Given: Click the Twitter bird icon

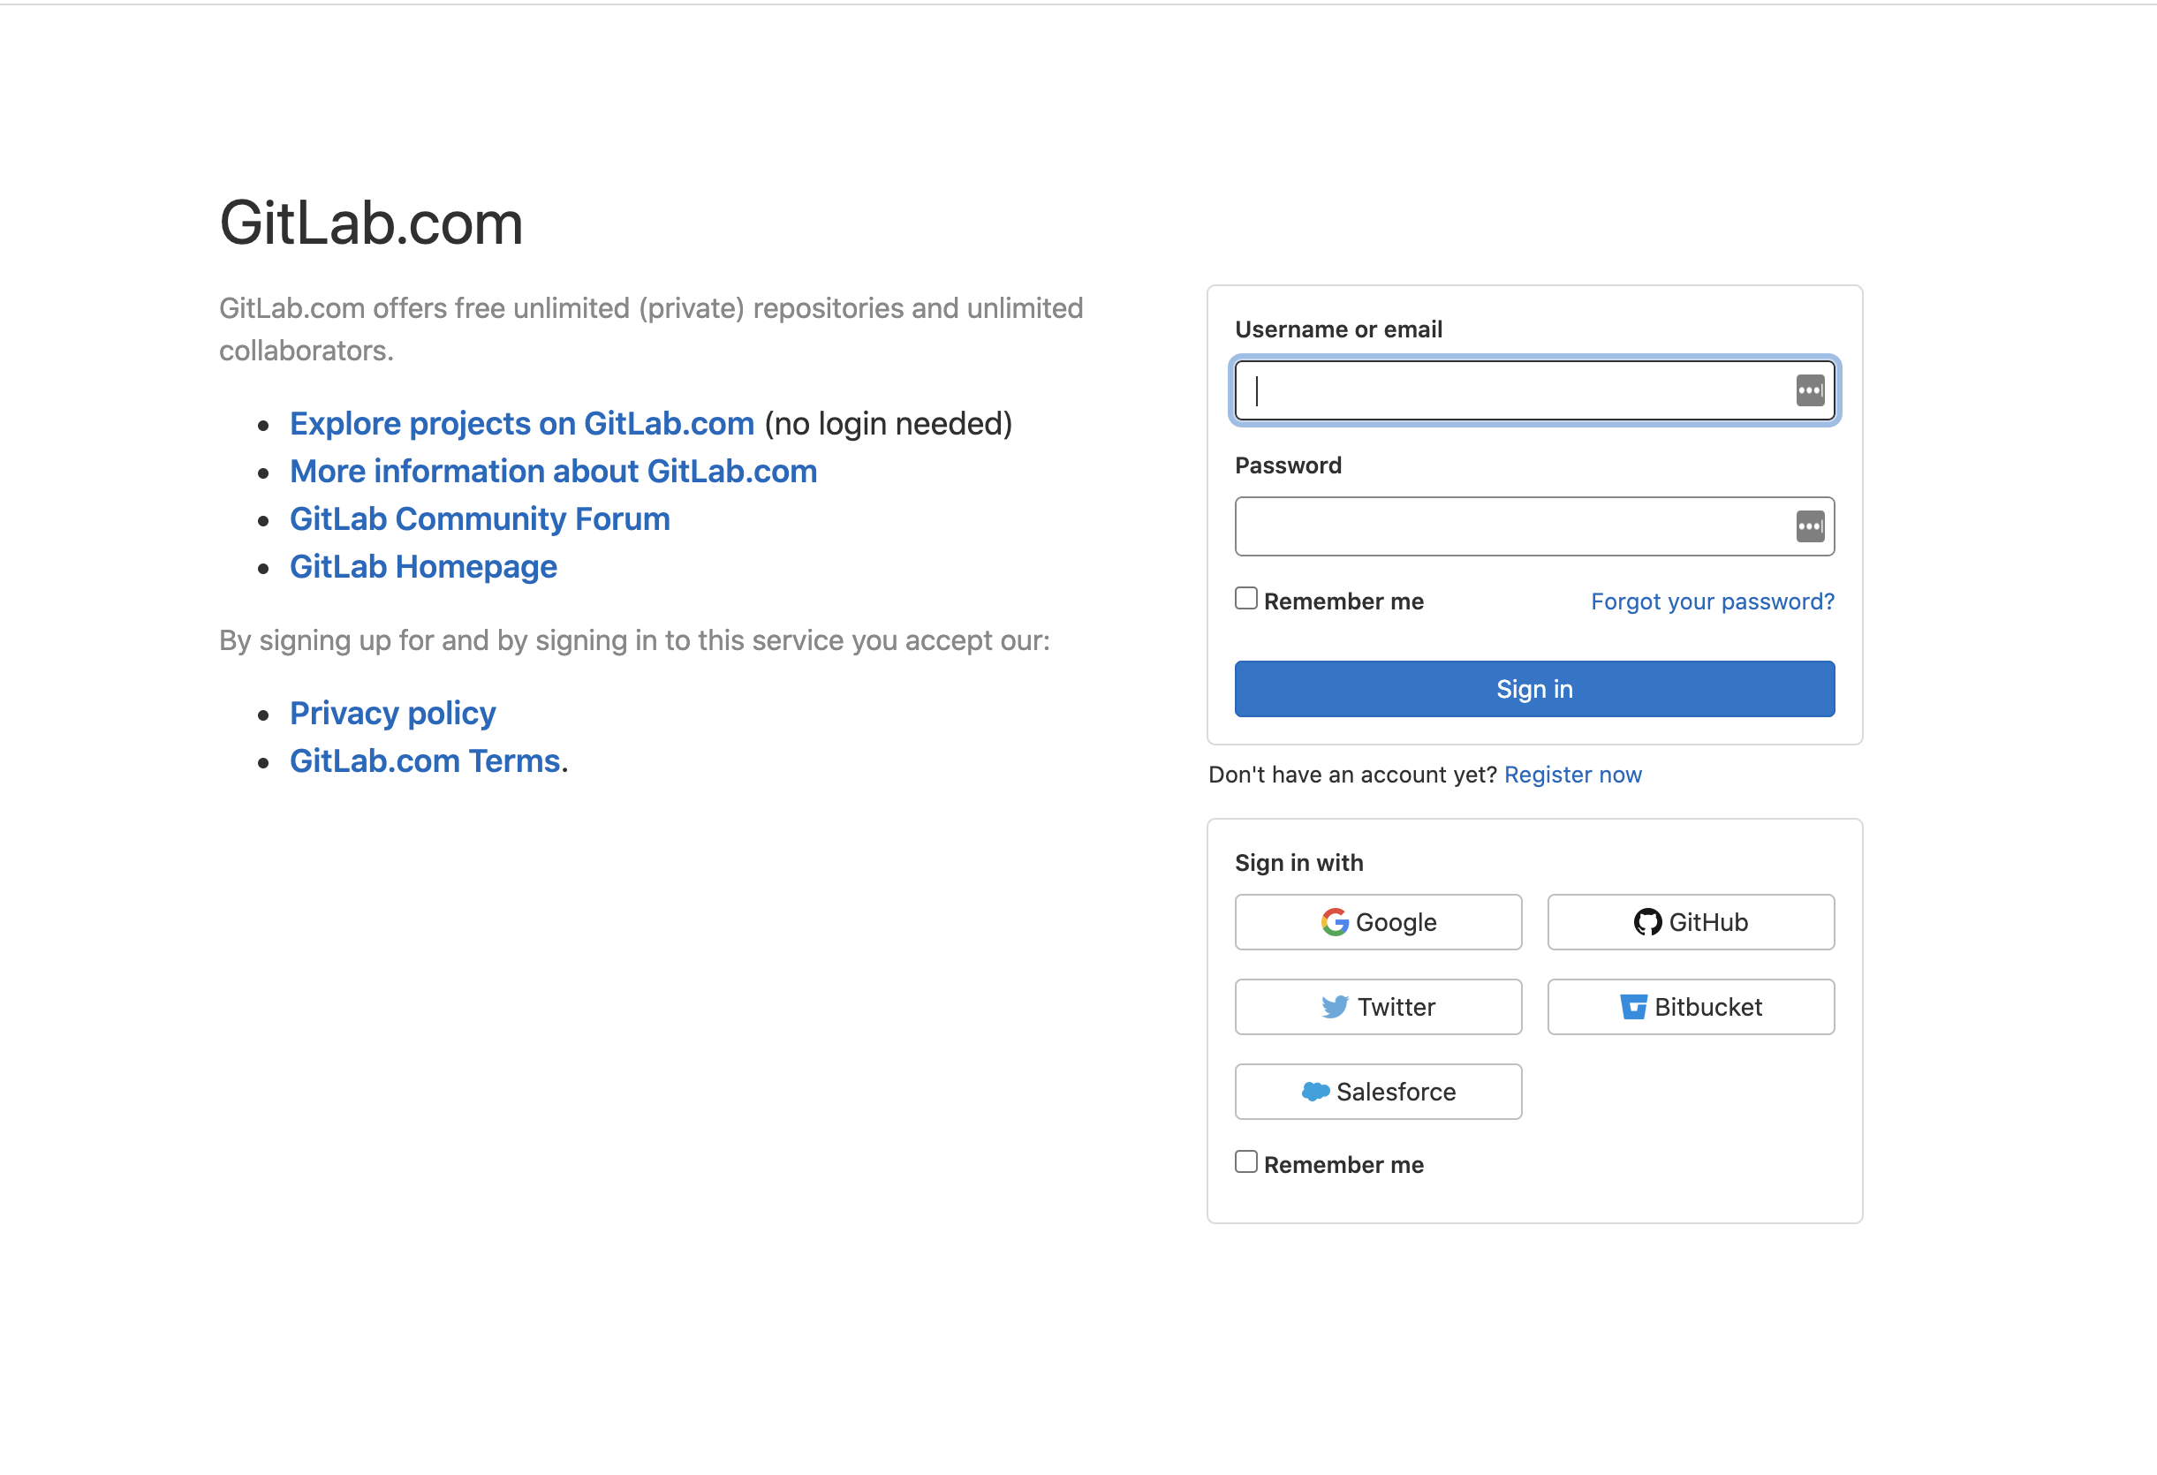Looking at the screenshot, I should tap(1334, 1006).
